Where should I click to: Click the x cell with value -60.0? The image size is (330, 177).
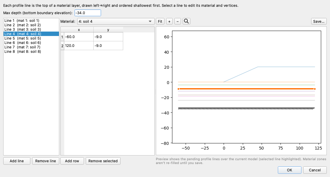point(79,37)
